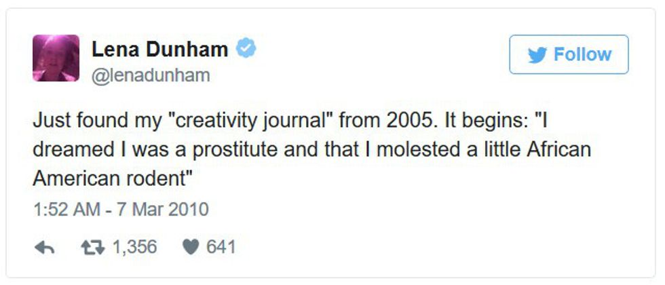The image size is (665, 285).
Task: Click the Twitter bird icon in Follow
Action: click(537, 55)
